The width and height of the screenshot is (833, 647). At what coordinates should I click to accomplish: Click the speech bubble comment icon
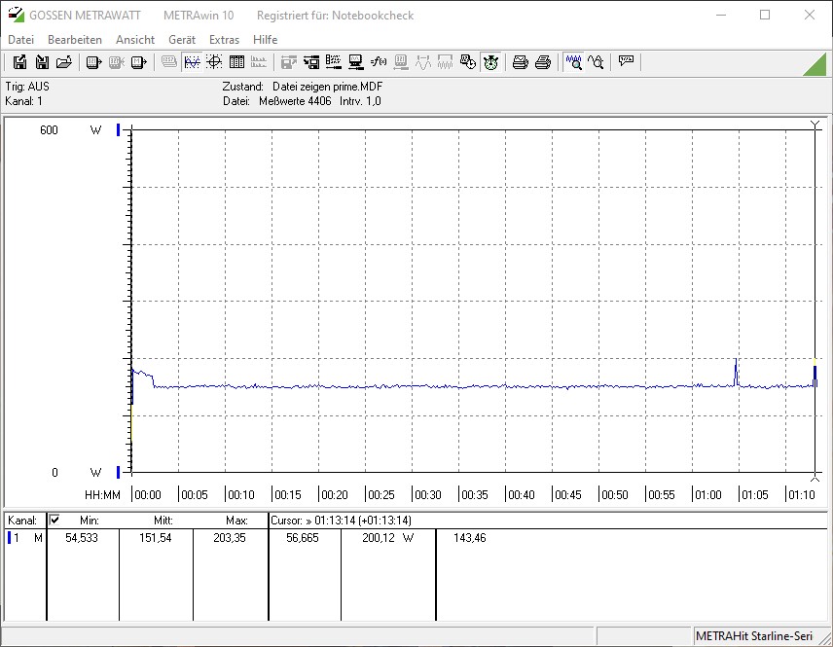(x=626, y=61)
